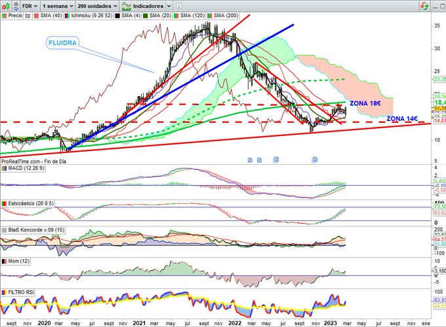This screenshot has width=446, height=327.
Task: Open the 200 unidades dropdown
Action: tap(98, 6)
